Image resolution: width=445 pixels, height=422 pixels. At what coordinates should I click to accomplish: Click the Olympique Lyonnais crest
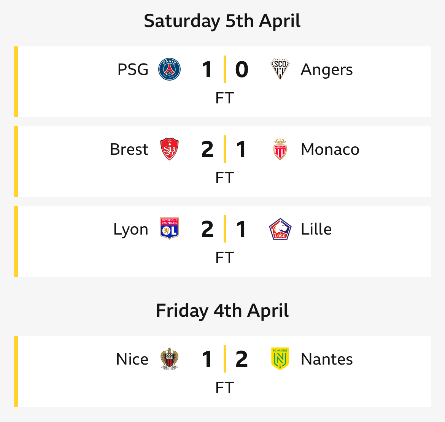click(169, 228)
